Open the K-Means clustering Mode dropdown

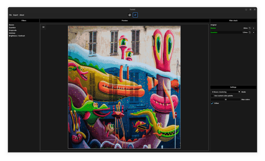click(225, 92)
